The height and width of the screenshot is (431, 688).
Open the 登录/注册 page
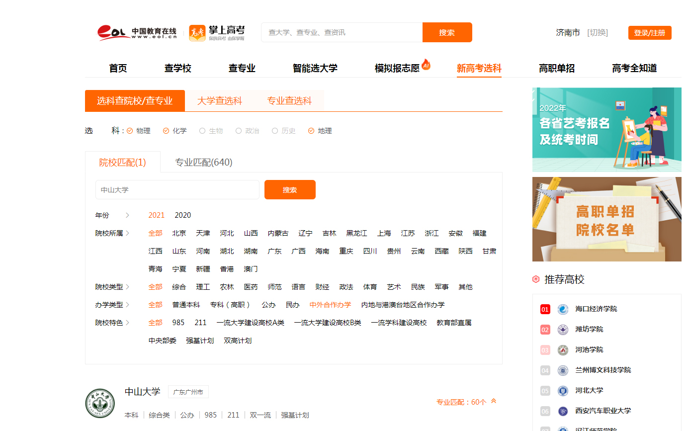[650, 32]
